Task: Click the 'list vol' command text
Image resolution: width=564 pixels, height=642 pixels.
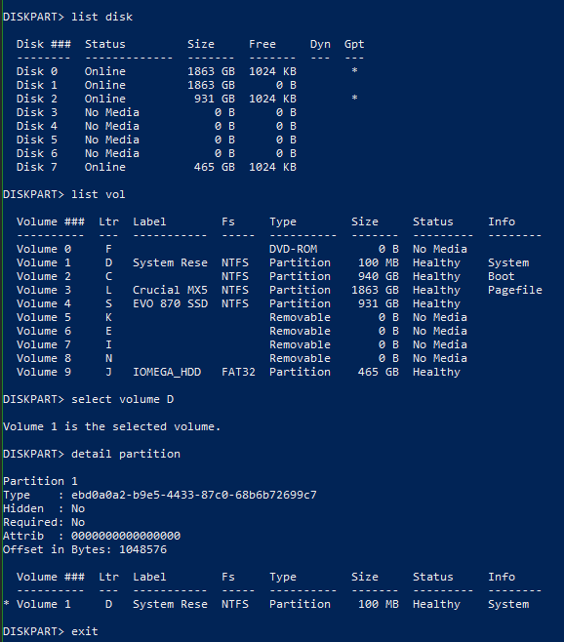Action: [99, 194]
